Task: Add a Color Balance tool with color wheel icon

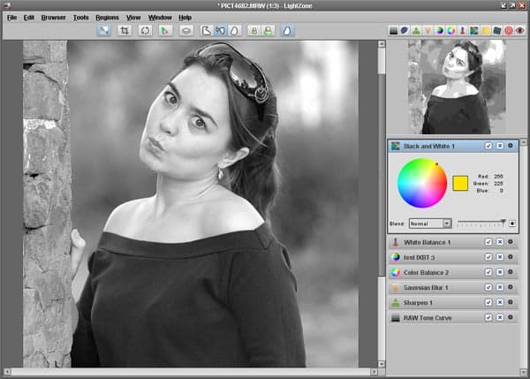Action: pos(450,31)
